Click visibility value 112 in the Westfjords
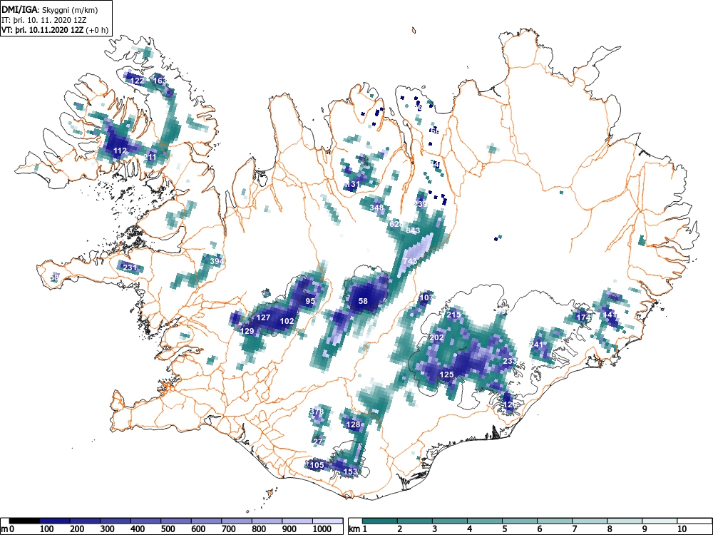Image resolution: width=713 pixels, height=535 pixels. (120, 151)
